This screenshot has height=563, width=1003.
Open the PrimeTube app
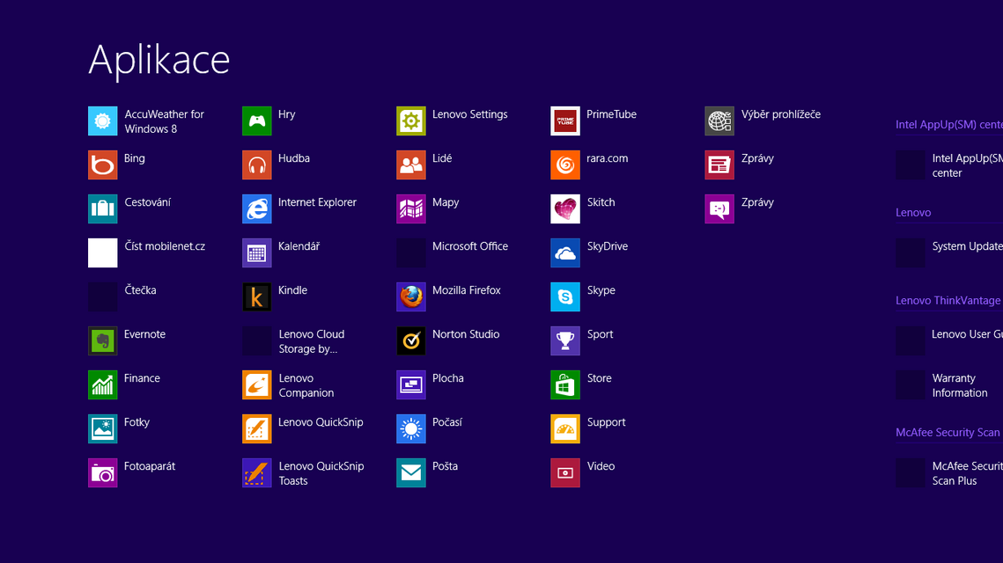565,121
